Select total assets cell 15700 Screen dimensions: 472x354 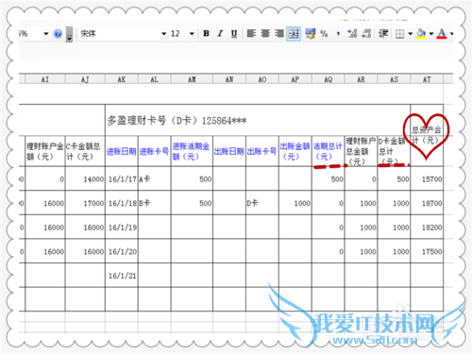coord(427,178)
